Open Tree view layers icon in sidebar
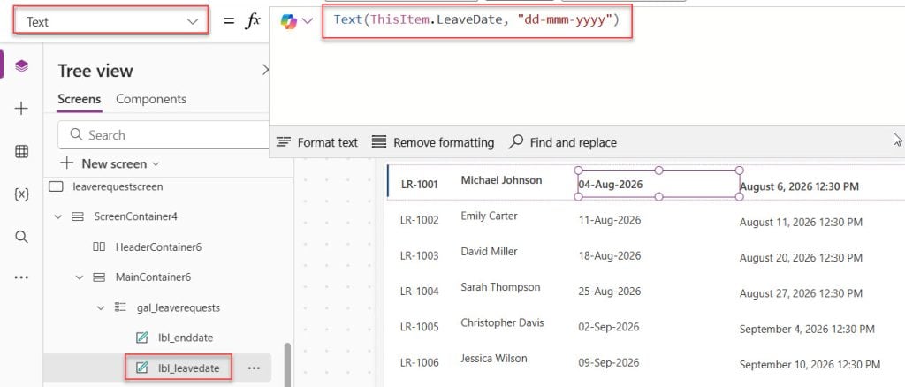The width and height of the screenshot is (905, 387). (x=21, y=65)
